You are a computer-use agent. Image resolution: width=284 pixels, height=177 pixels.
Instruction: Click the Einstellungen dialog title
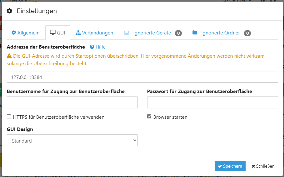(x=37, y=11)
